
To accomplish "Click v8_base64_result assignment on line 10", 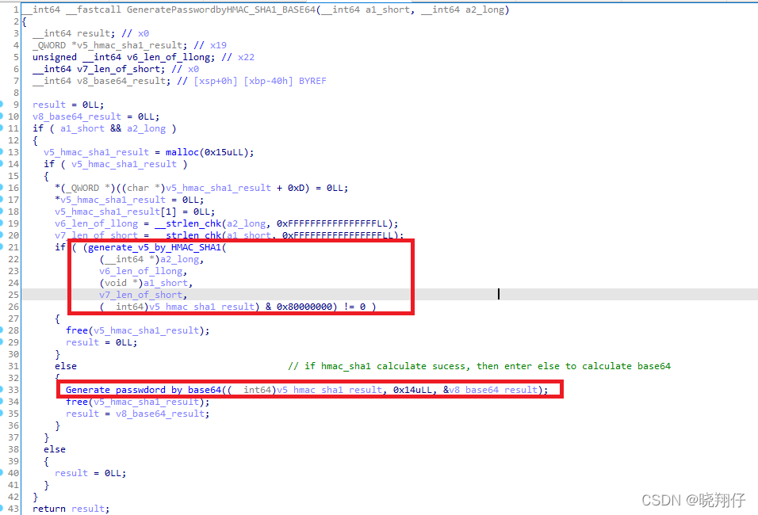I will pos(77,116).
